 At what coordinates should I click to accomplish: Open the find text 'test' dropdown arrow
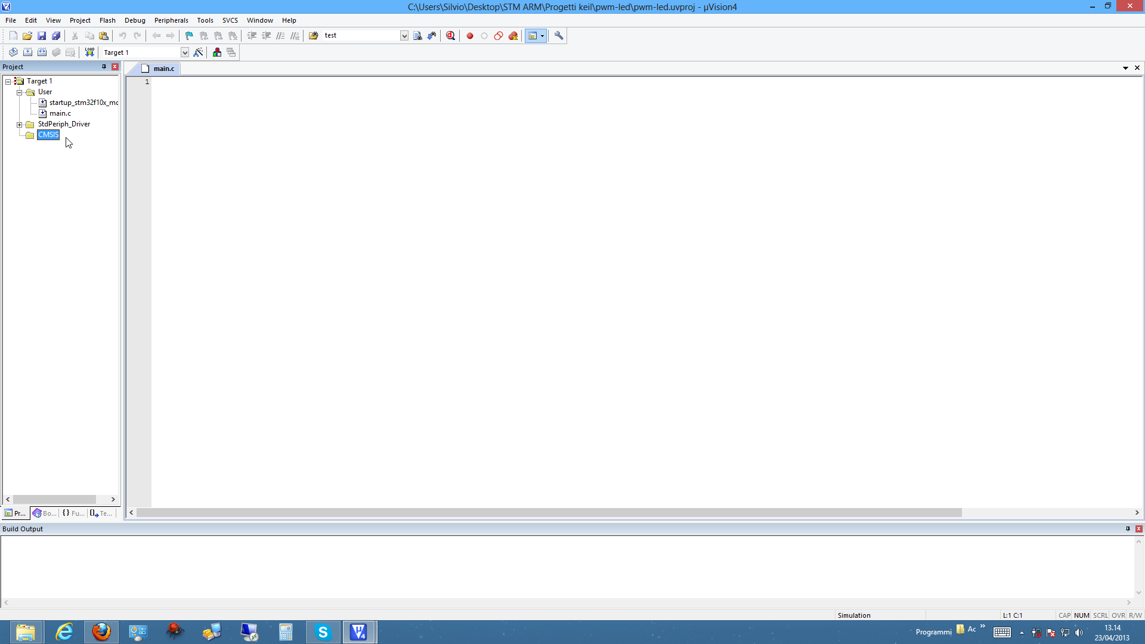coord(404,36)
